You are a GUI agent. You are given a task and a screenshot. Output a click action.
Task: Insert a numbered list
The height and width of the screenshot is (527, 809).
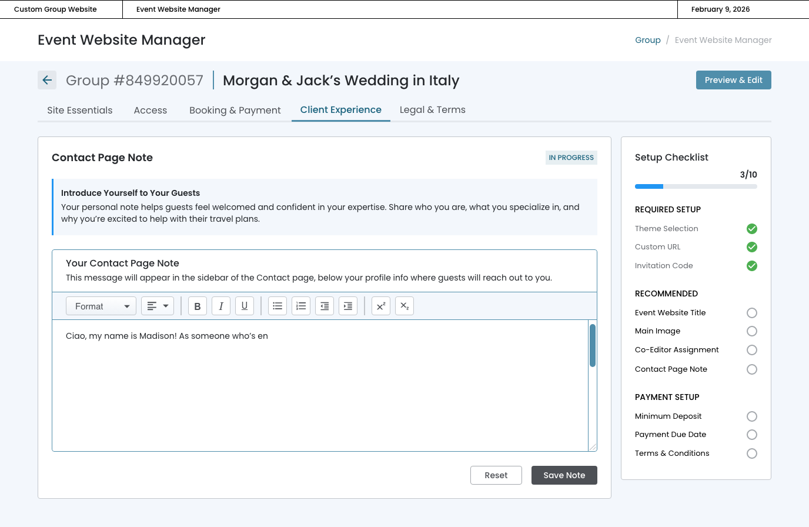pyautogui.click(x=301, y=306)
